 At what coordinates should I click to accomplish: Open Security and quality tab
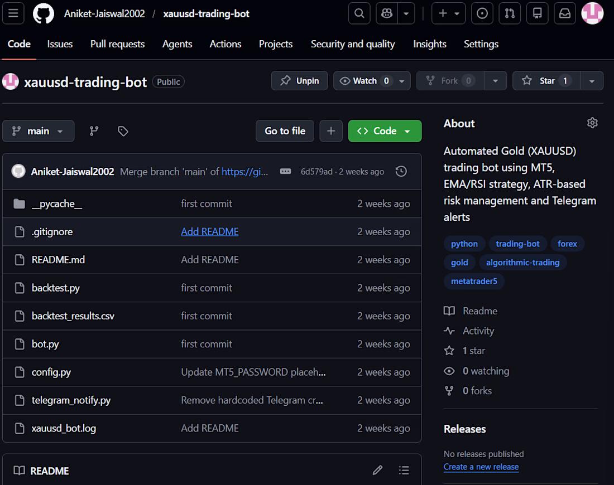[353, 44]
